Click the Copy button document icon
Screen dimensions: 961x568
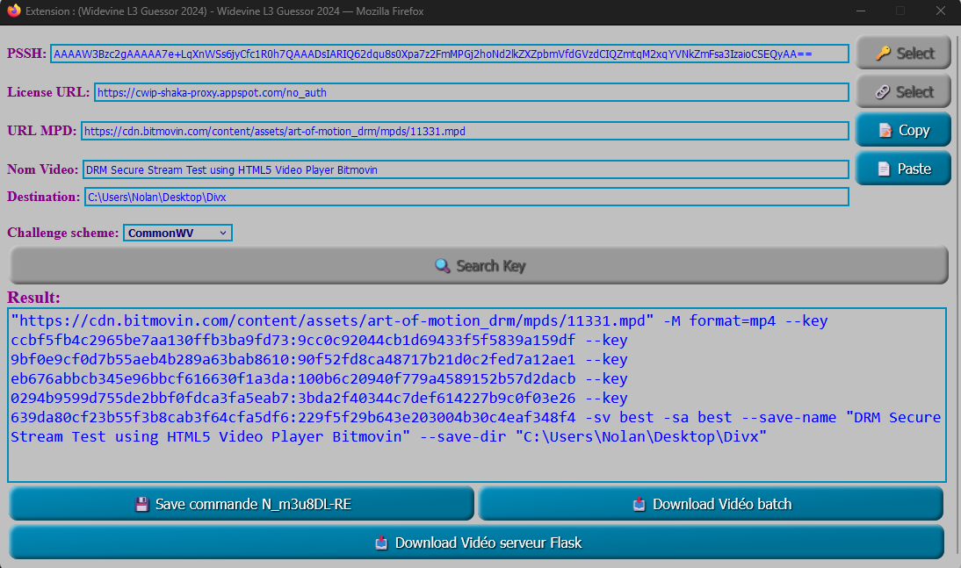[885, 131]
